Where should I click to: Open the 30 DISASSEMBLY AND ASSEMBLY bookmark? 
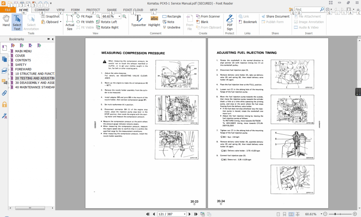click(x=35, y=83)
